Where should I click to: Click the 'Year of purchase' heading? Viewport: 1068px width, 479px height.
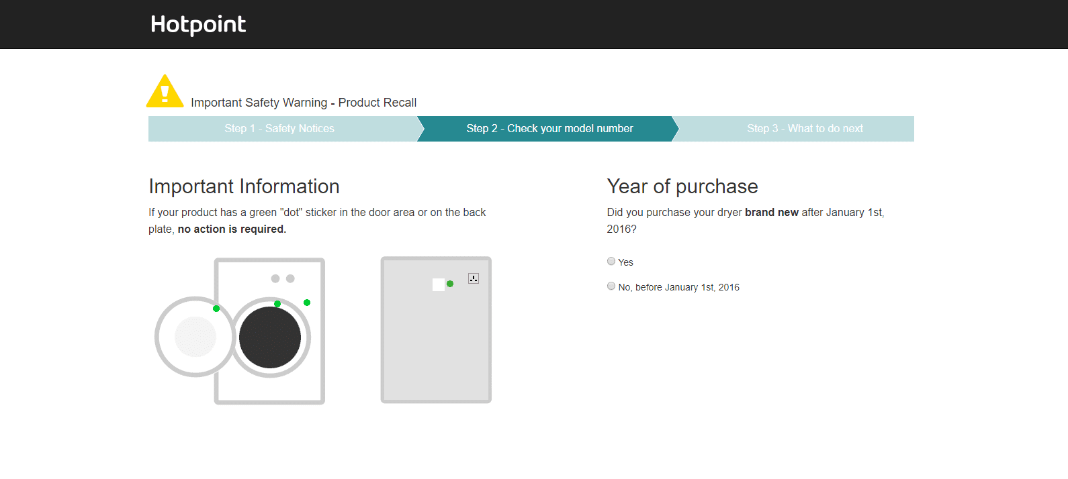point(682,187)
